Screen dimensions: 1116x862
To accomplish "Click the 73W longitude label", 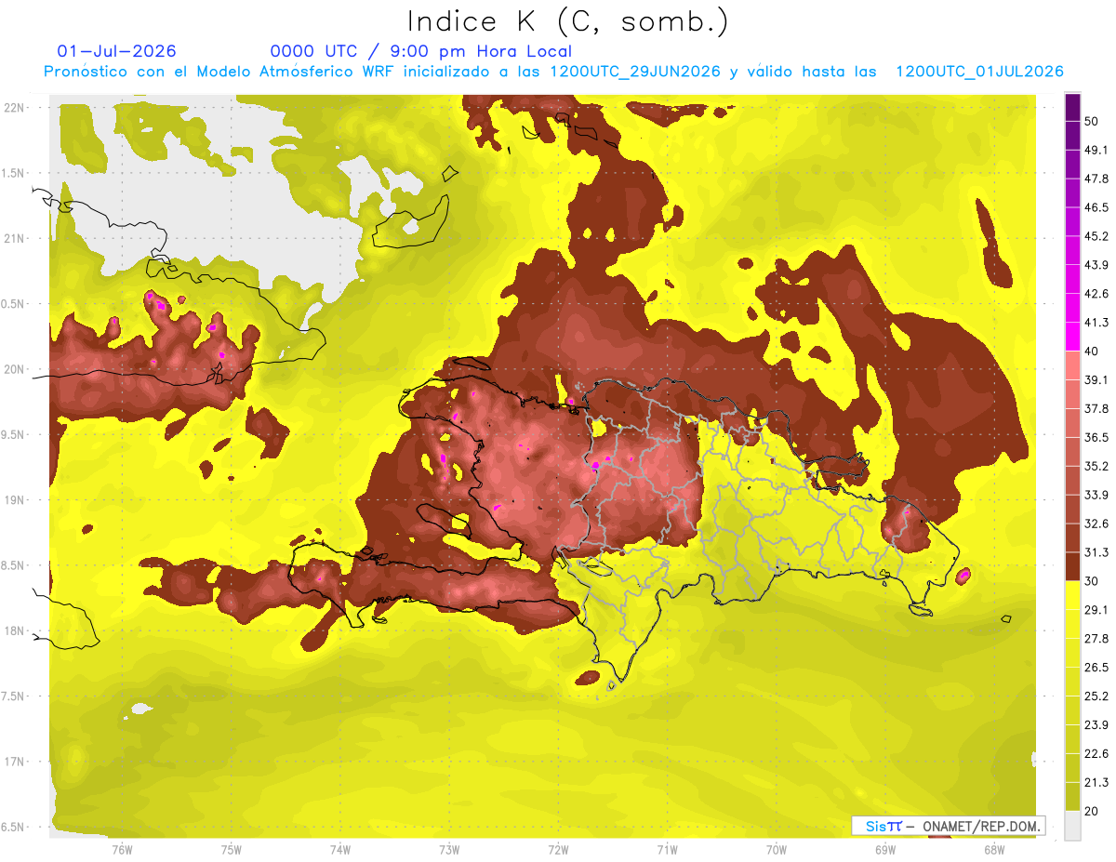I will point(449,850).
